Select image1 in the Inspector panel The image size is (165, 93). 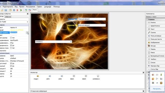(36, 78)
